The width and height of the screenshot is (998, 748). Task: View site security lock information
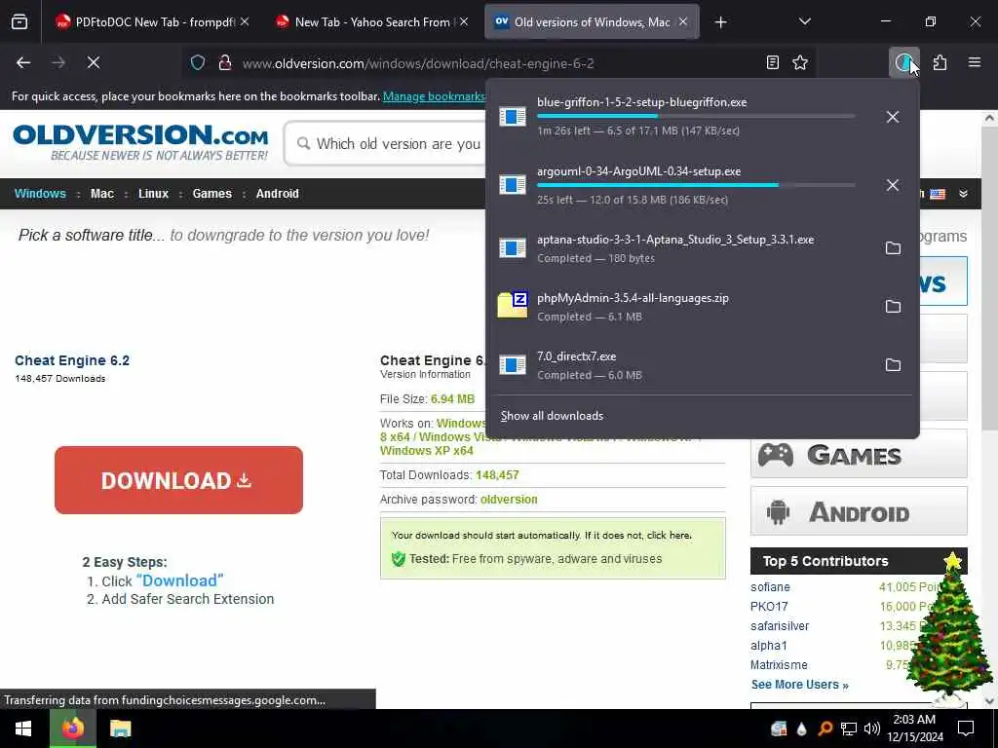225,63
